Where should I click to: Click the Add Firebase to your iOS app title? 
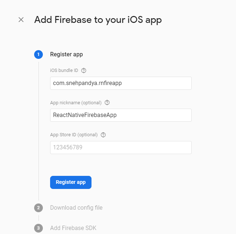(98, 20)
